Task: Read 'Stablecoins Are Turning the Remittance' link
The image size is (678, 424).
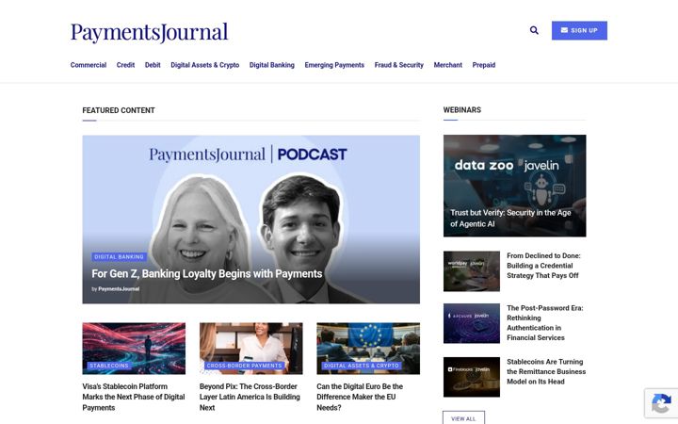Action: click(x=546, y=371)
